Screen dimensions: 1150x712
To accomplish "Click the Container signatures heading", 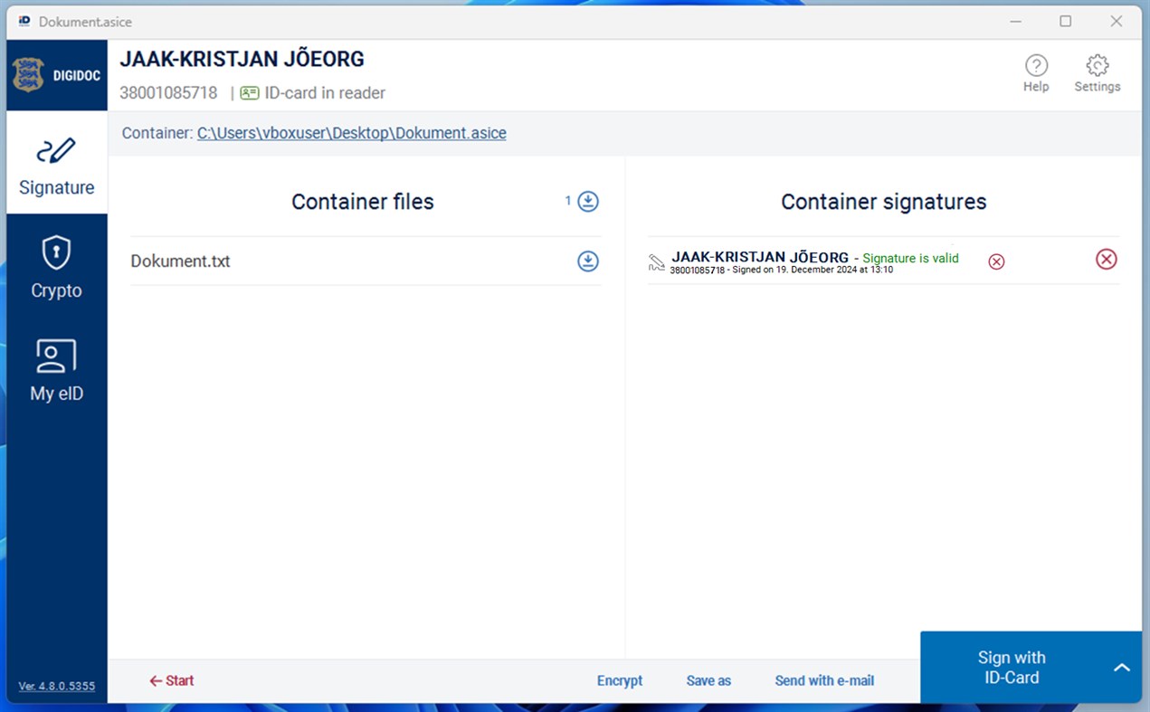I will (884, 202).
